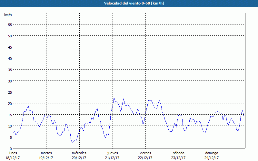
Task: Select the 'miércoles' day label
Action: pos(79,153)
